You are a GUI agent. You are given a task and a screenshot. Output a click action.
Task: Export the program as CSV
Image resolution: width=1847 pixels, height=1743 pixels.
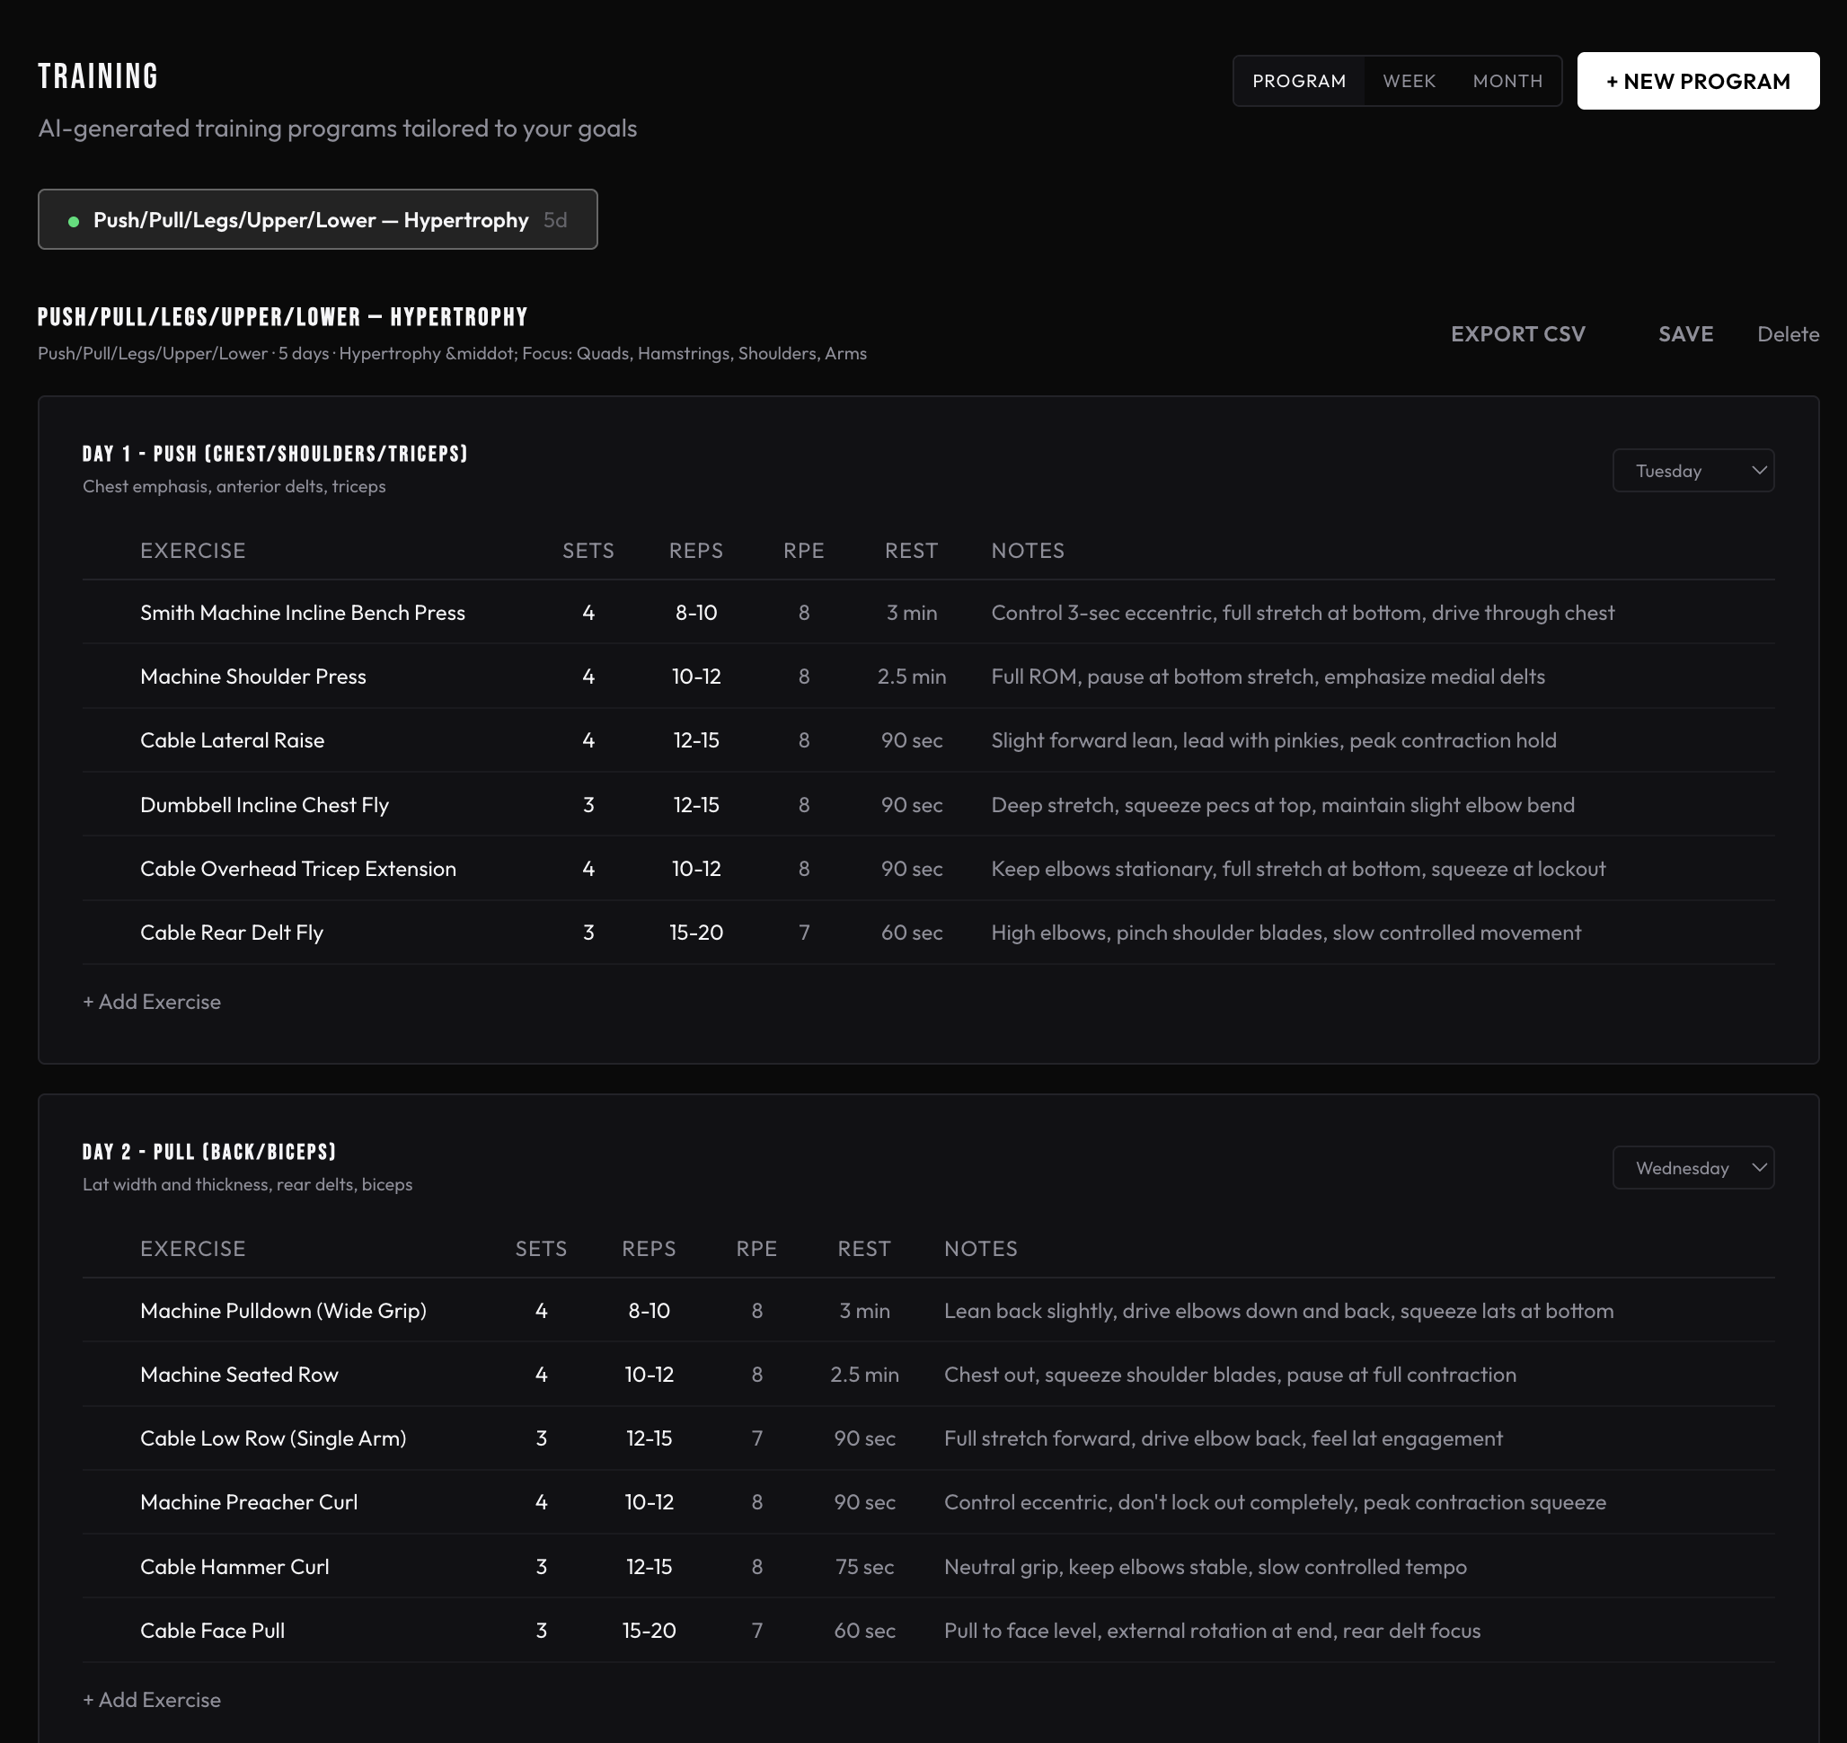[1517, 333]
